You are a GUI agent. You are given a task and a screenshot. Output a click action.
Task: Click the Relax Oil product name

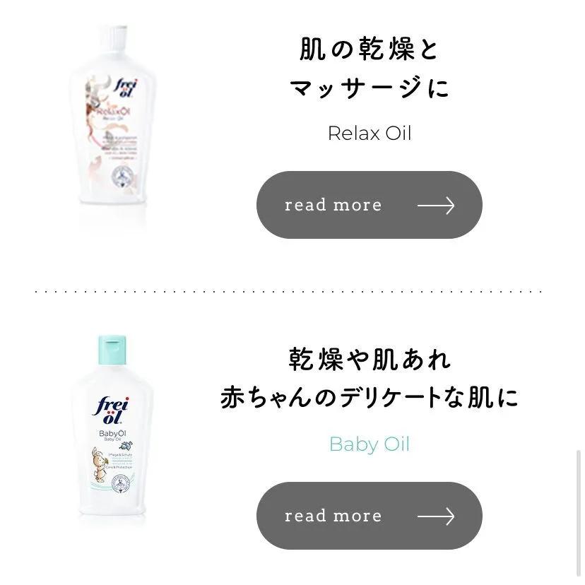(370, 134)
